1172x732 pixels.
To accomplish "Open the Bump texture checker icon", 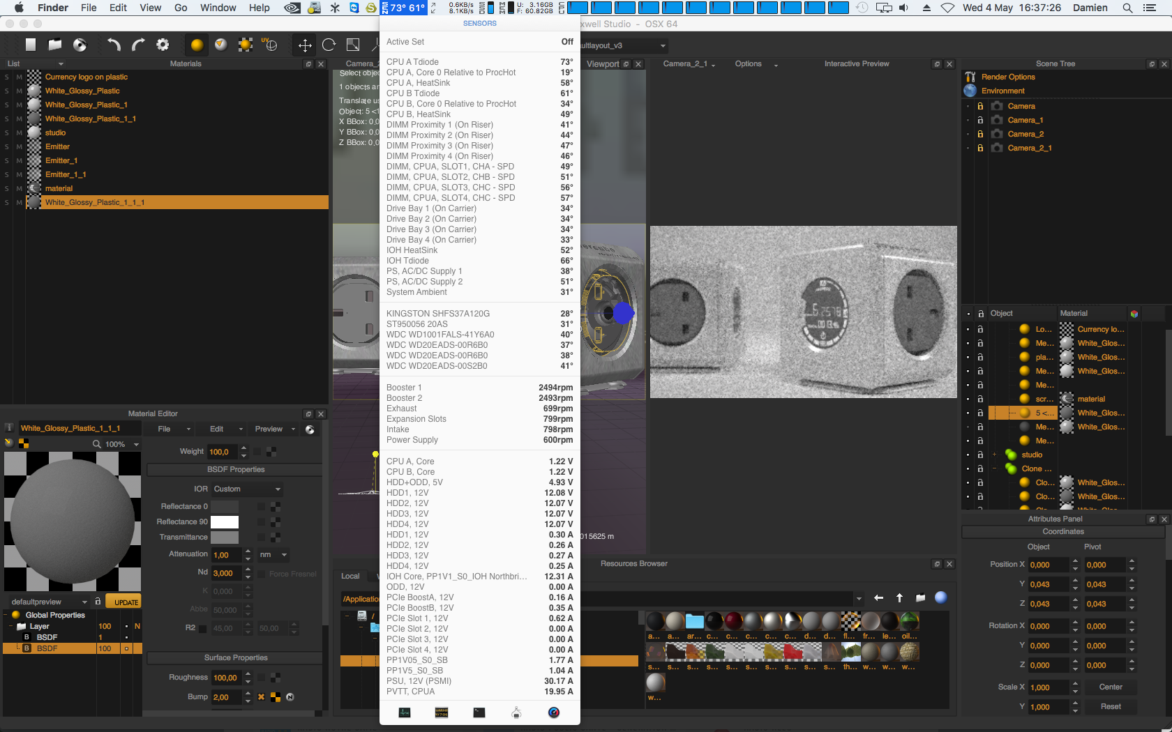I will [x=276, y=697].
